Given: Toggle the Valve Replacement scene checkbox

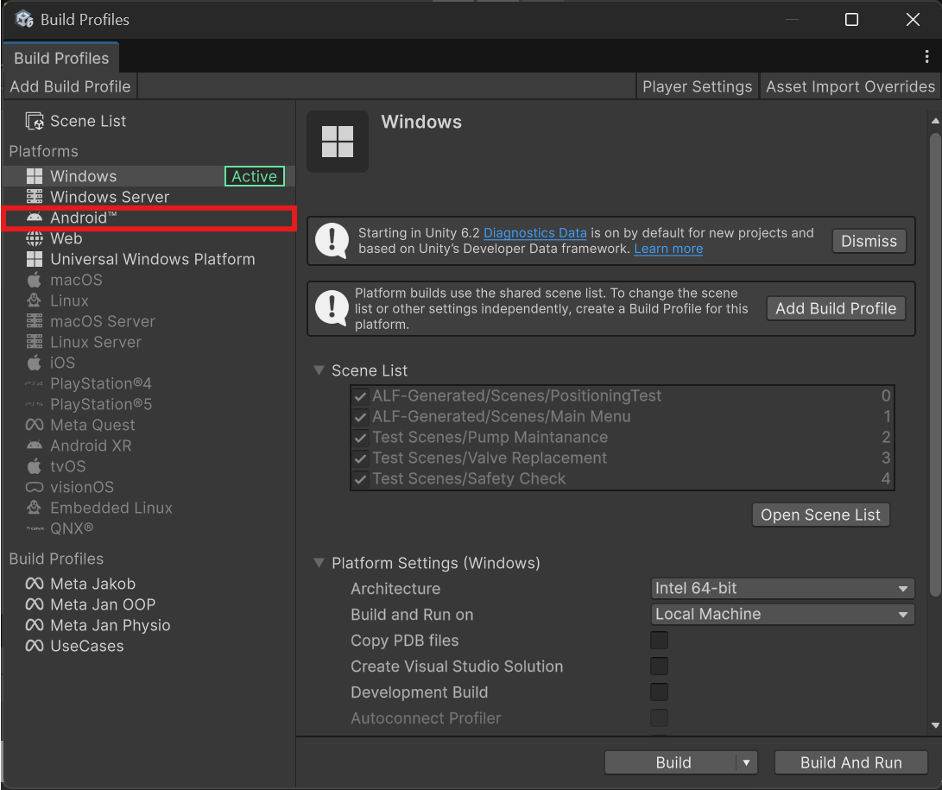Looking at the screenshot, I should (360, 458).
